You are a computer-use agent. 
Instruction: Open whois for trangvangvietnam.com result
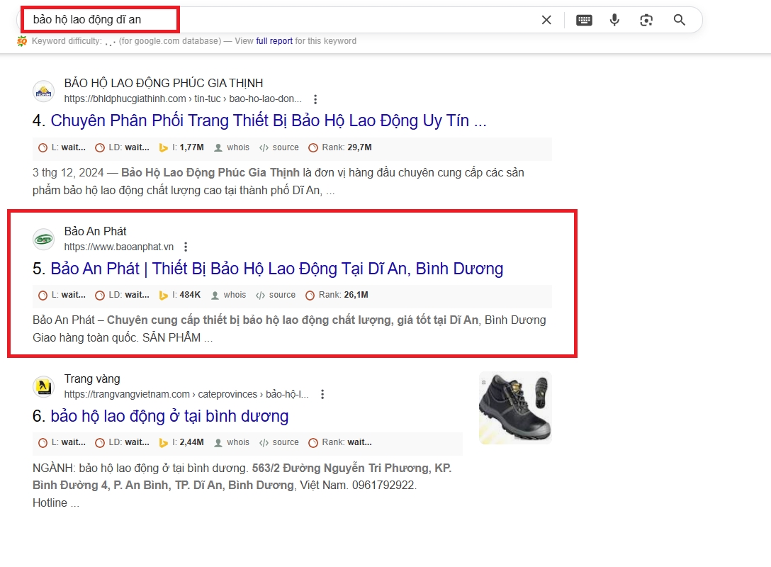232,442
